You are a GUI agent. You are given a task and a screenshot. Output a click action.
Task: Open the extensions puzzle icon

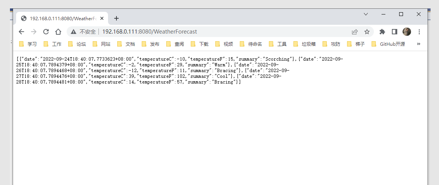[x=382, y=32]
